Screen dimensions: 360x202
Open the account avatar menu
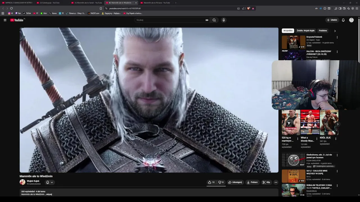pos(351,20)
